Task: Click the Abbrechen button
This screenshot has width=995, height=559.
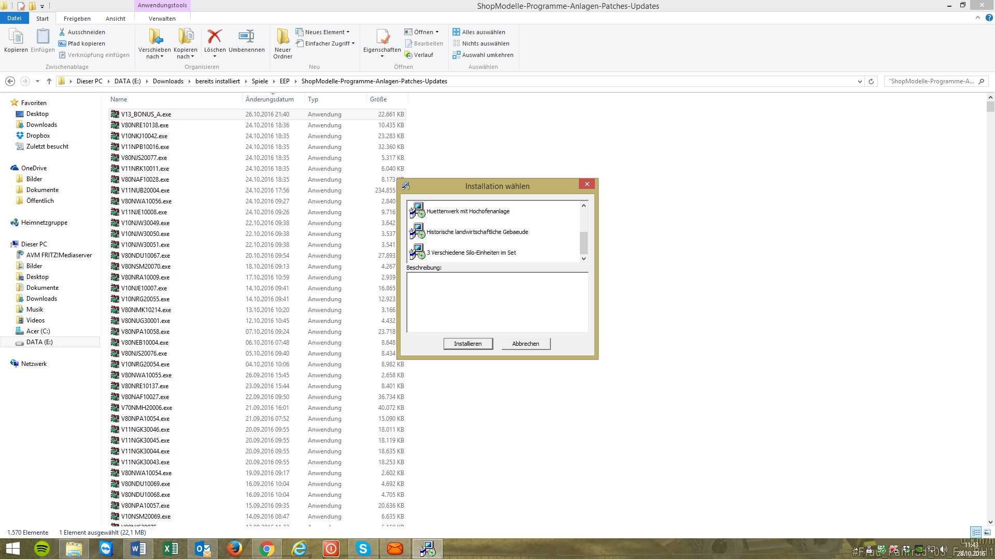Action: (525, 344)
